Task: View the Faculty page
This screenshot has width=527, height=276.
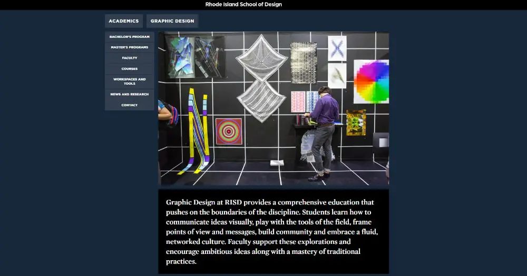Action: click(130, 58)
